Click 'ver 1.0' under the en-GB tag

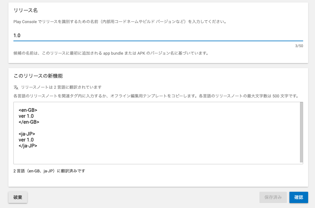(26, 116)
